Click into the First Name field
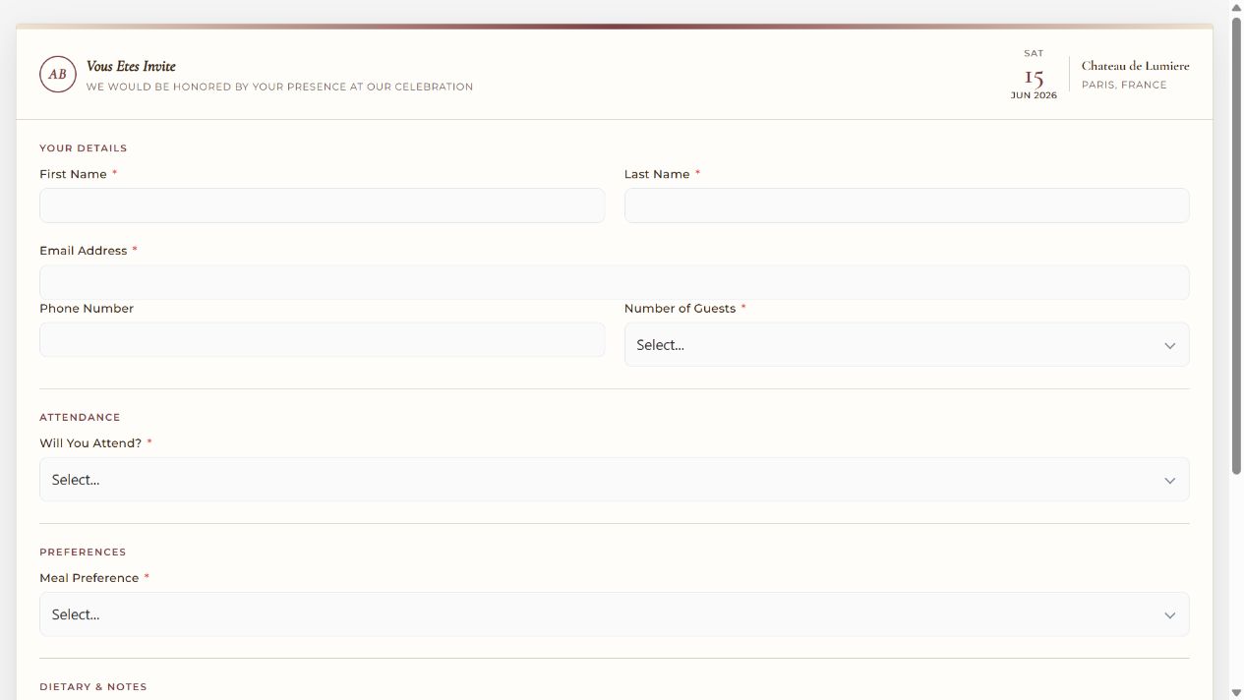 [322, 205]
